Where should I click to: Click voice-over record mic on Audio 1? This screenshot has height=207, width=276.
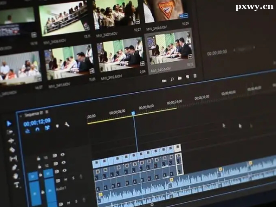point(81,176)
